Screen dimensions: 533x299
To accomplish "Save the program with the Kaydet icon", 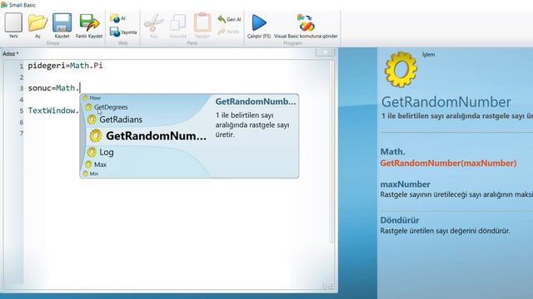I will tap(62, 22).
